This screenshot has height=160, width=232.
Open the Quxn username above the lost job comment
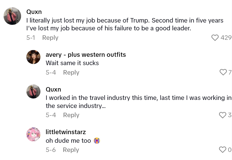[x=34, y=12]
